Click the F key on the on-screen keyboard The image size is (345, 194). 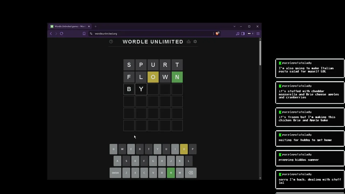coord(144,161)
